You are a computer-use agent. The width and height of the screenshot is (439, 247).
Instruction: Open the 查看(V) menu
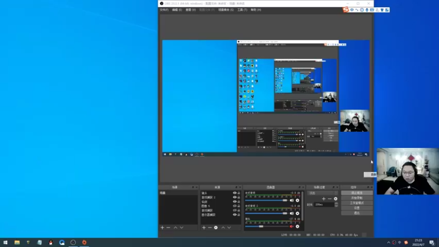pyautogui.click(x=190, y=10)
